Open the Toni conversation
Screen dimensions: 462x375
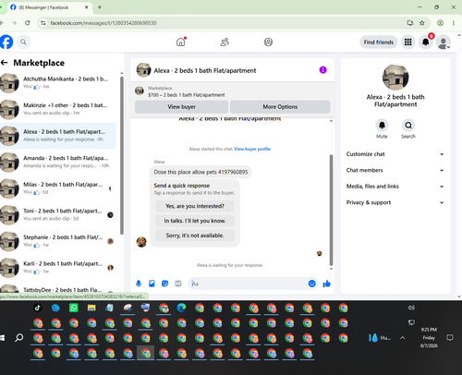[x=58, y=215]
